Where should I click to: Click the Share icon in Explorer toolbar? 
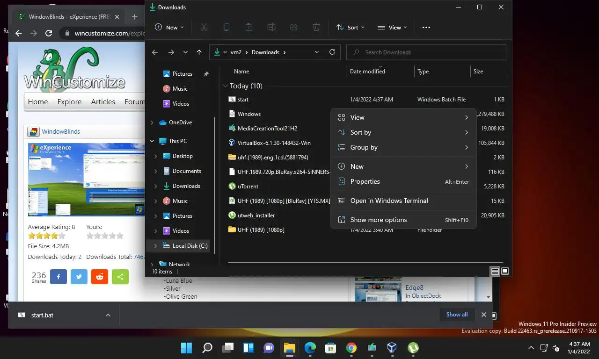click(x=294, y=28)
